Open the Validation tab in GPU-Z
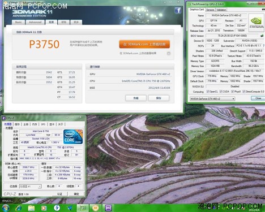This screenshot has height=212, width=265. 221,10
